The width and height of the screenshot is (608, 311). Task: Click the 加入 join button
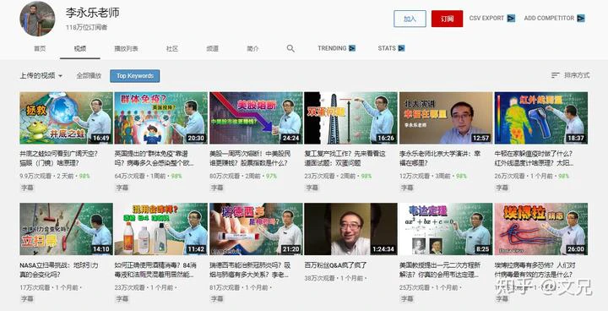tap(410, 19)
